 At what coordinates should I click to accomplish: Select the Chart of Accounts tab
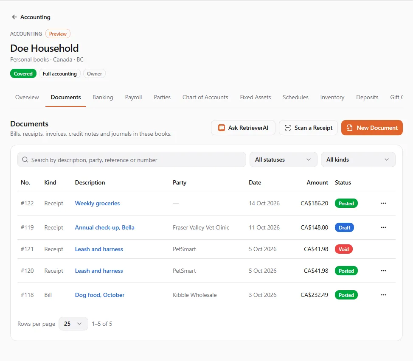coord(205,98)
